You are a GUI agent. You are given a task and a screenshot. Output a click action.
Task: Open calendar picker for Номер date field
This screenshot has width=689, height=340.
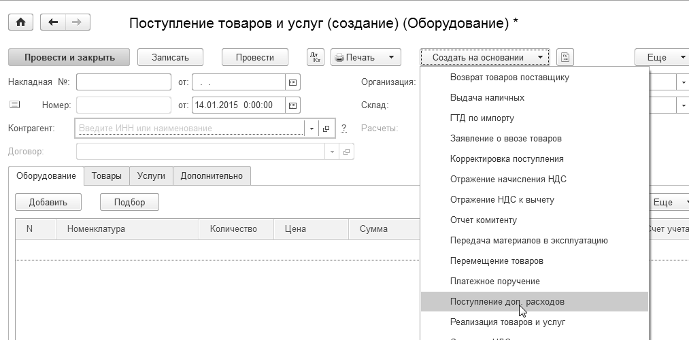pyautogui.click(x=292, y=105)
